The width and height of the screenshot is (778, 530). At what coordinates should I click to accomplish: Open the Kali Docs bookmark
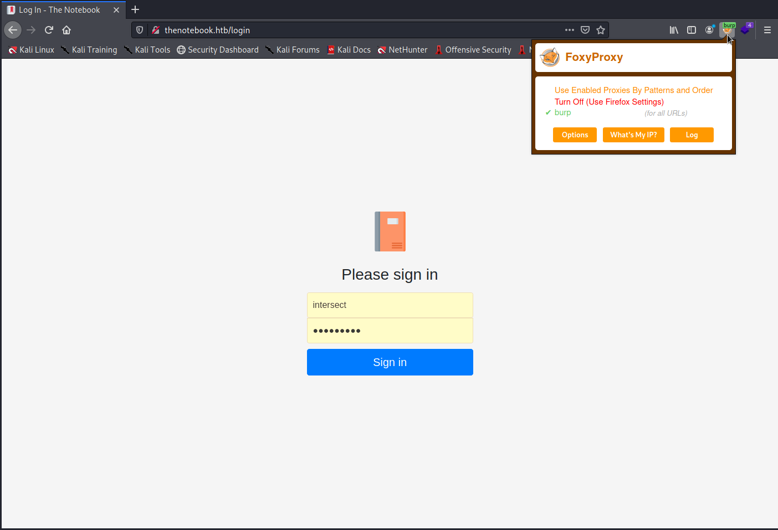point(349,50)
